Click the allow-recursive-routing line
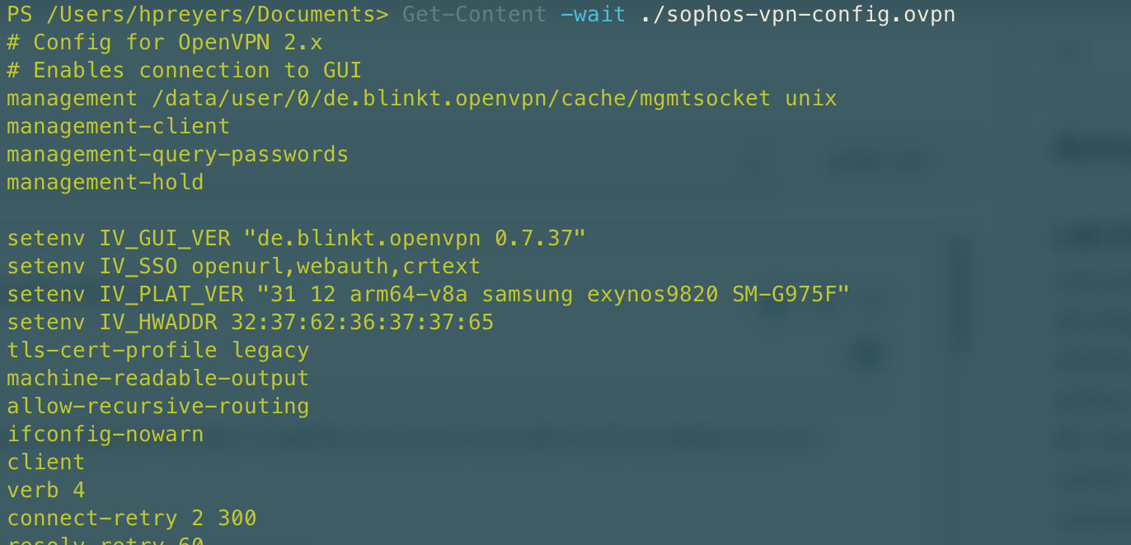This screenshot has height=545, width=1131. [157, 406]
